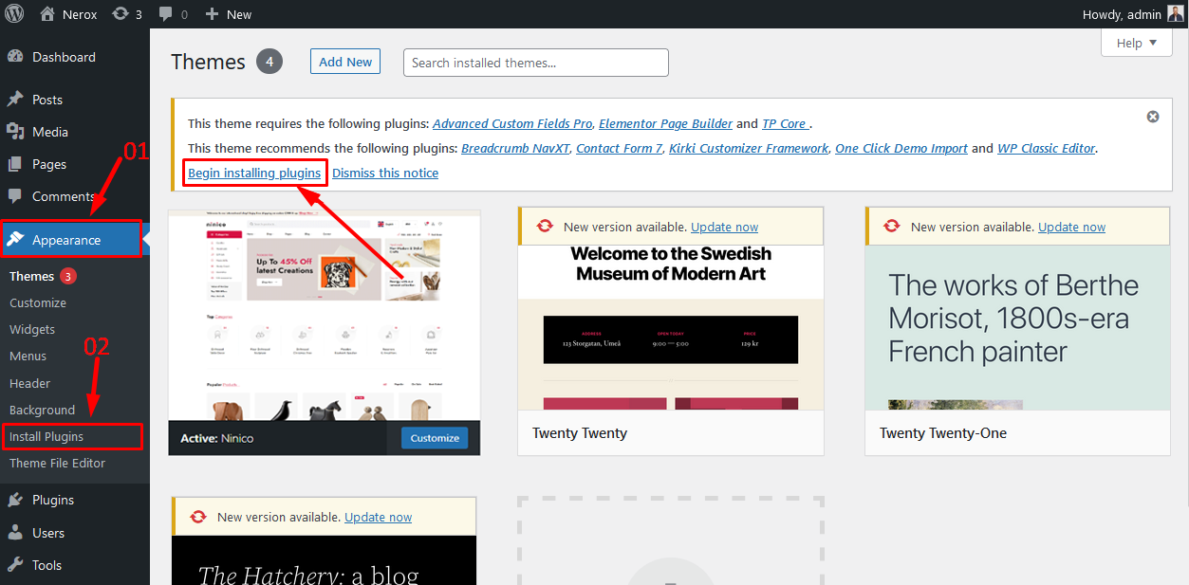Open the admin avatar profile picture
This screenshot has height=585, width=1189.
pyautogui.click(x=1175, y=14)
